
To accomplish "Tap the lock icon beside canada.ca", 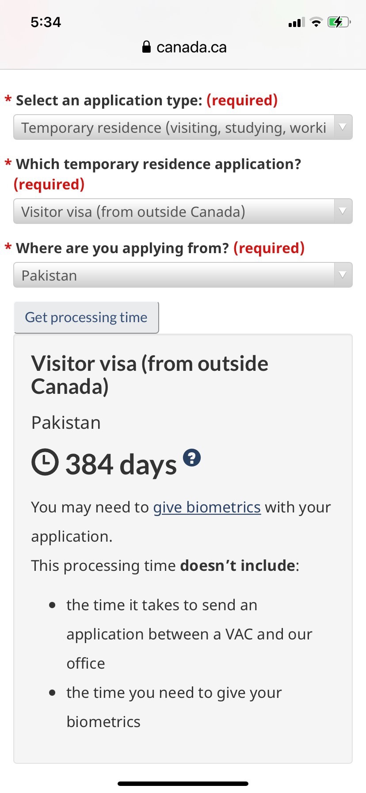I will pyautogui.click(x=146, y=47).
